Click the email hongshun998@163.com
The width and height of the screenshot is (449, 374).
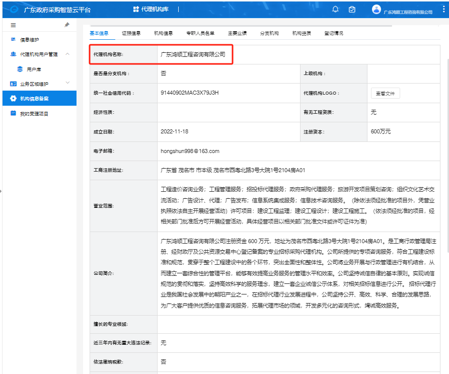pyautogui.click(x=190, y=151)
